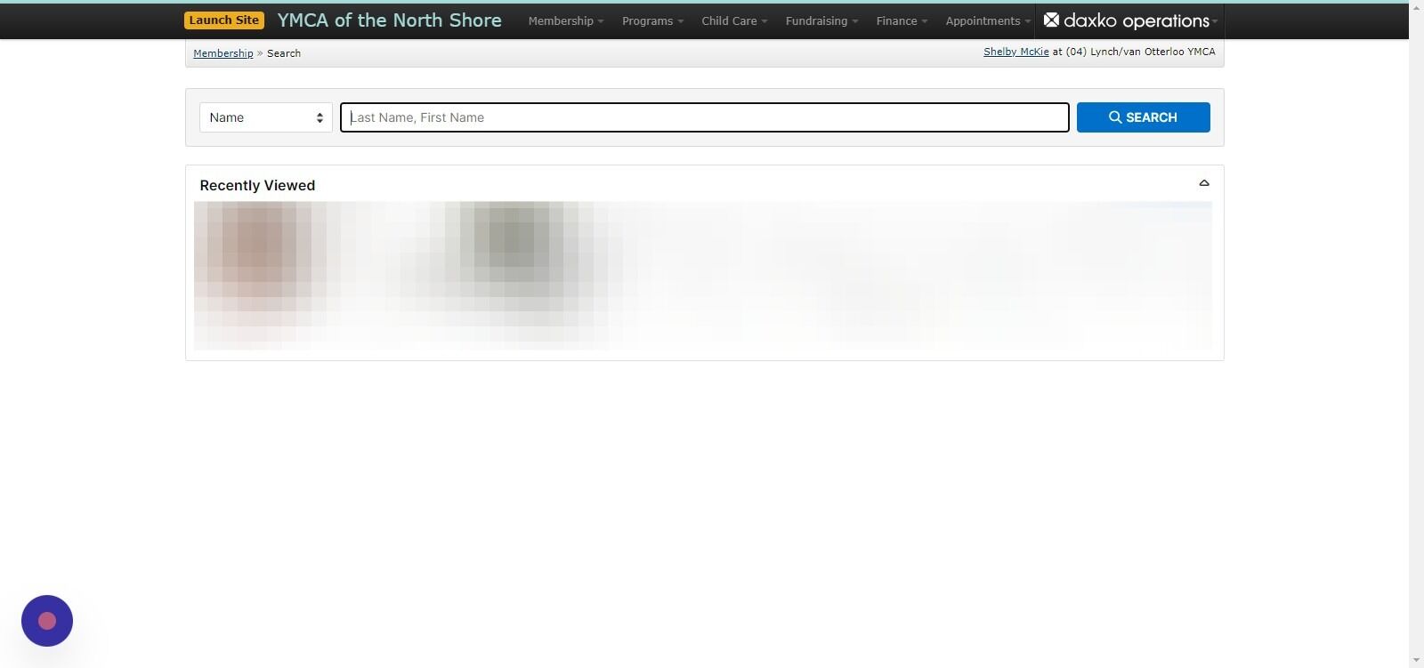Collapse the Recently Viewed panel

click(1204, 183)
